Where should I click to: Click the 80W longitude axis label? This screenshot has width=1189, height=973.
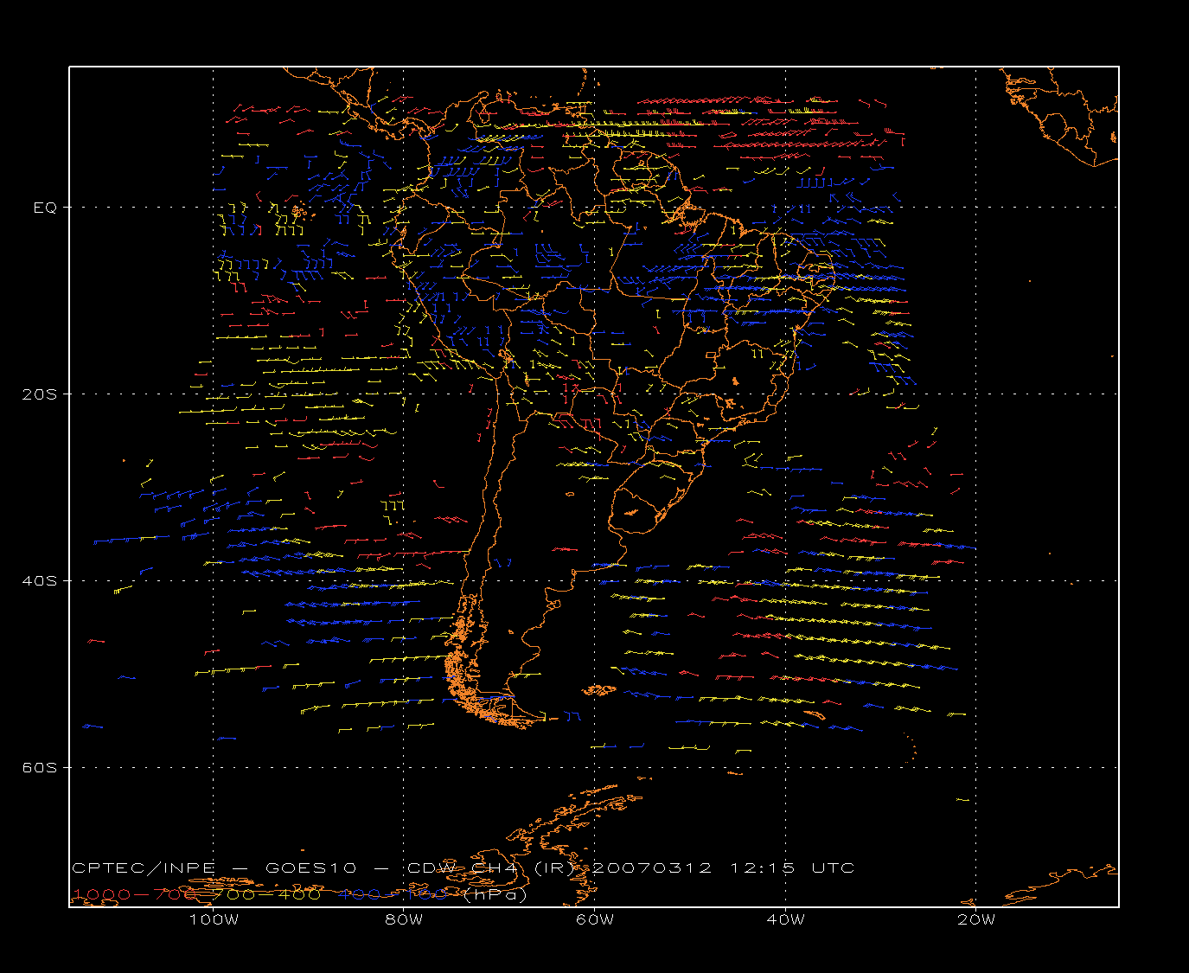pos(404,920)
